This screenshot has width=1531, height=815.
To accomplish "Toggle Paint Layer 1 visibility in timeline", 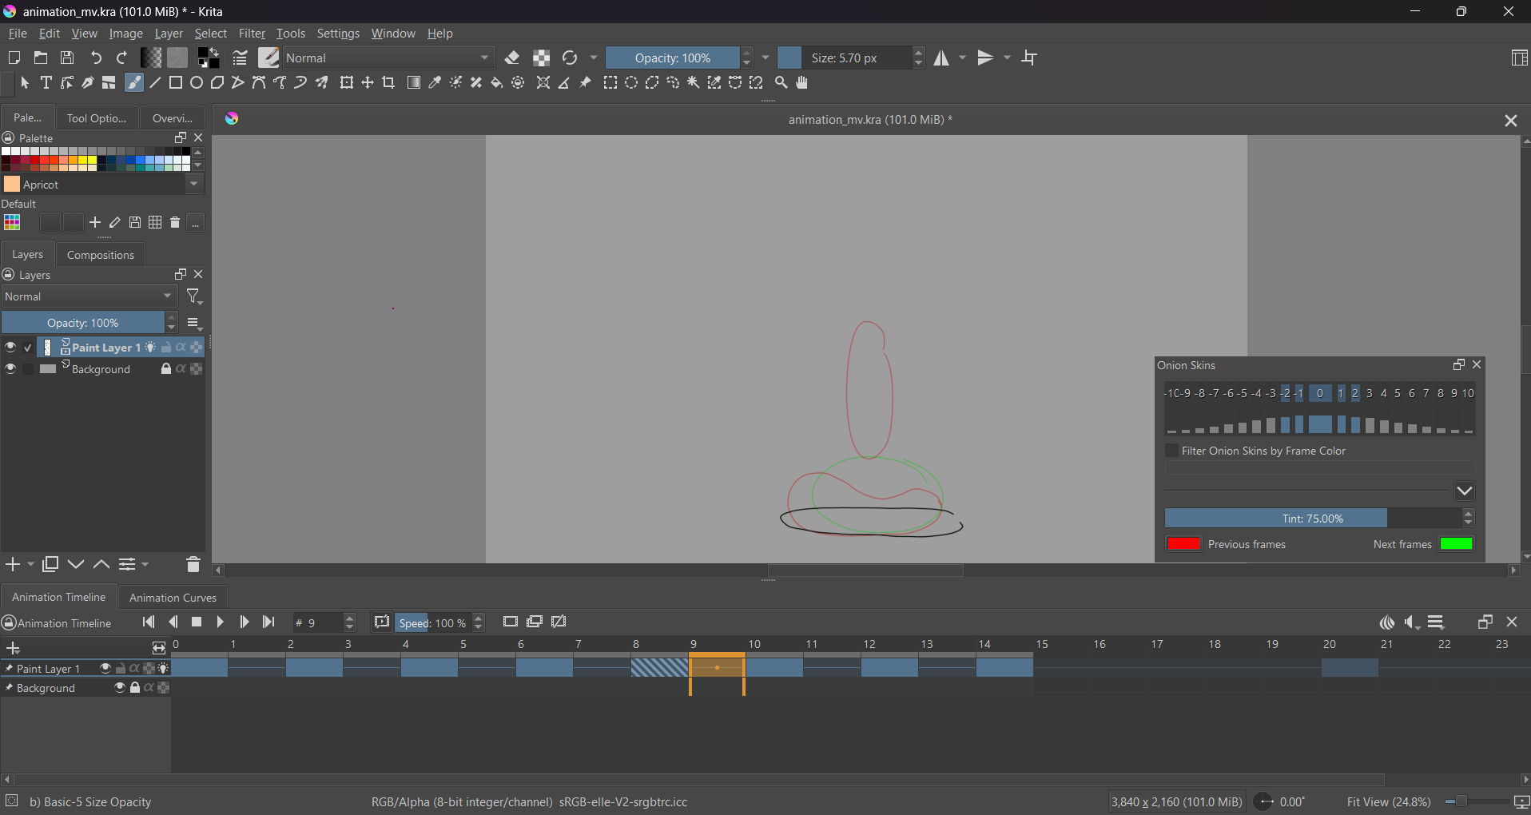I will click(105, 669).
